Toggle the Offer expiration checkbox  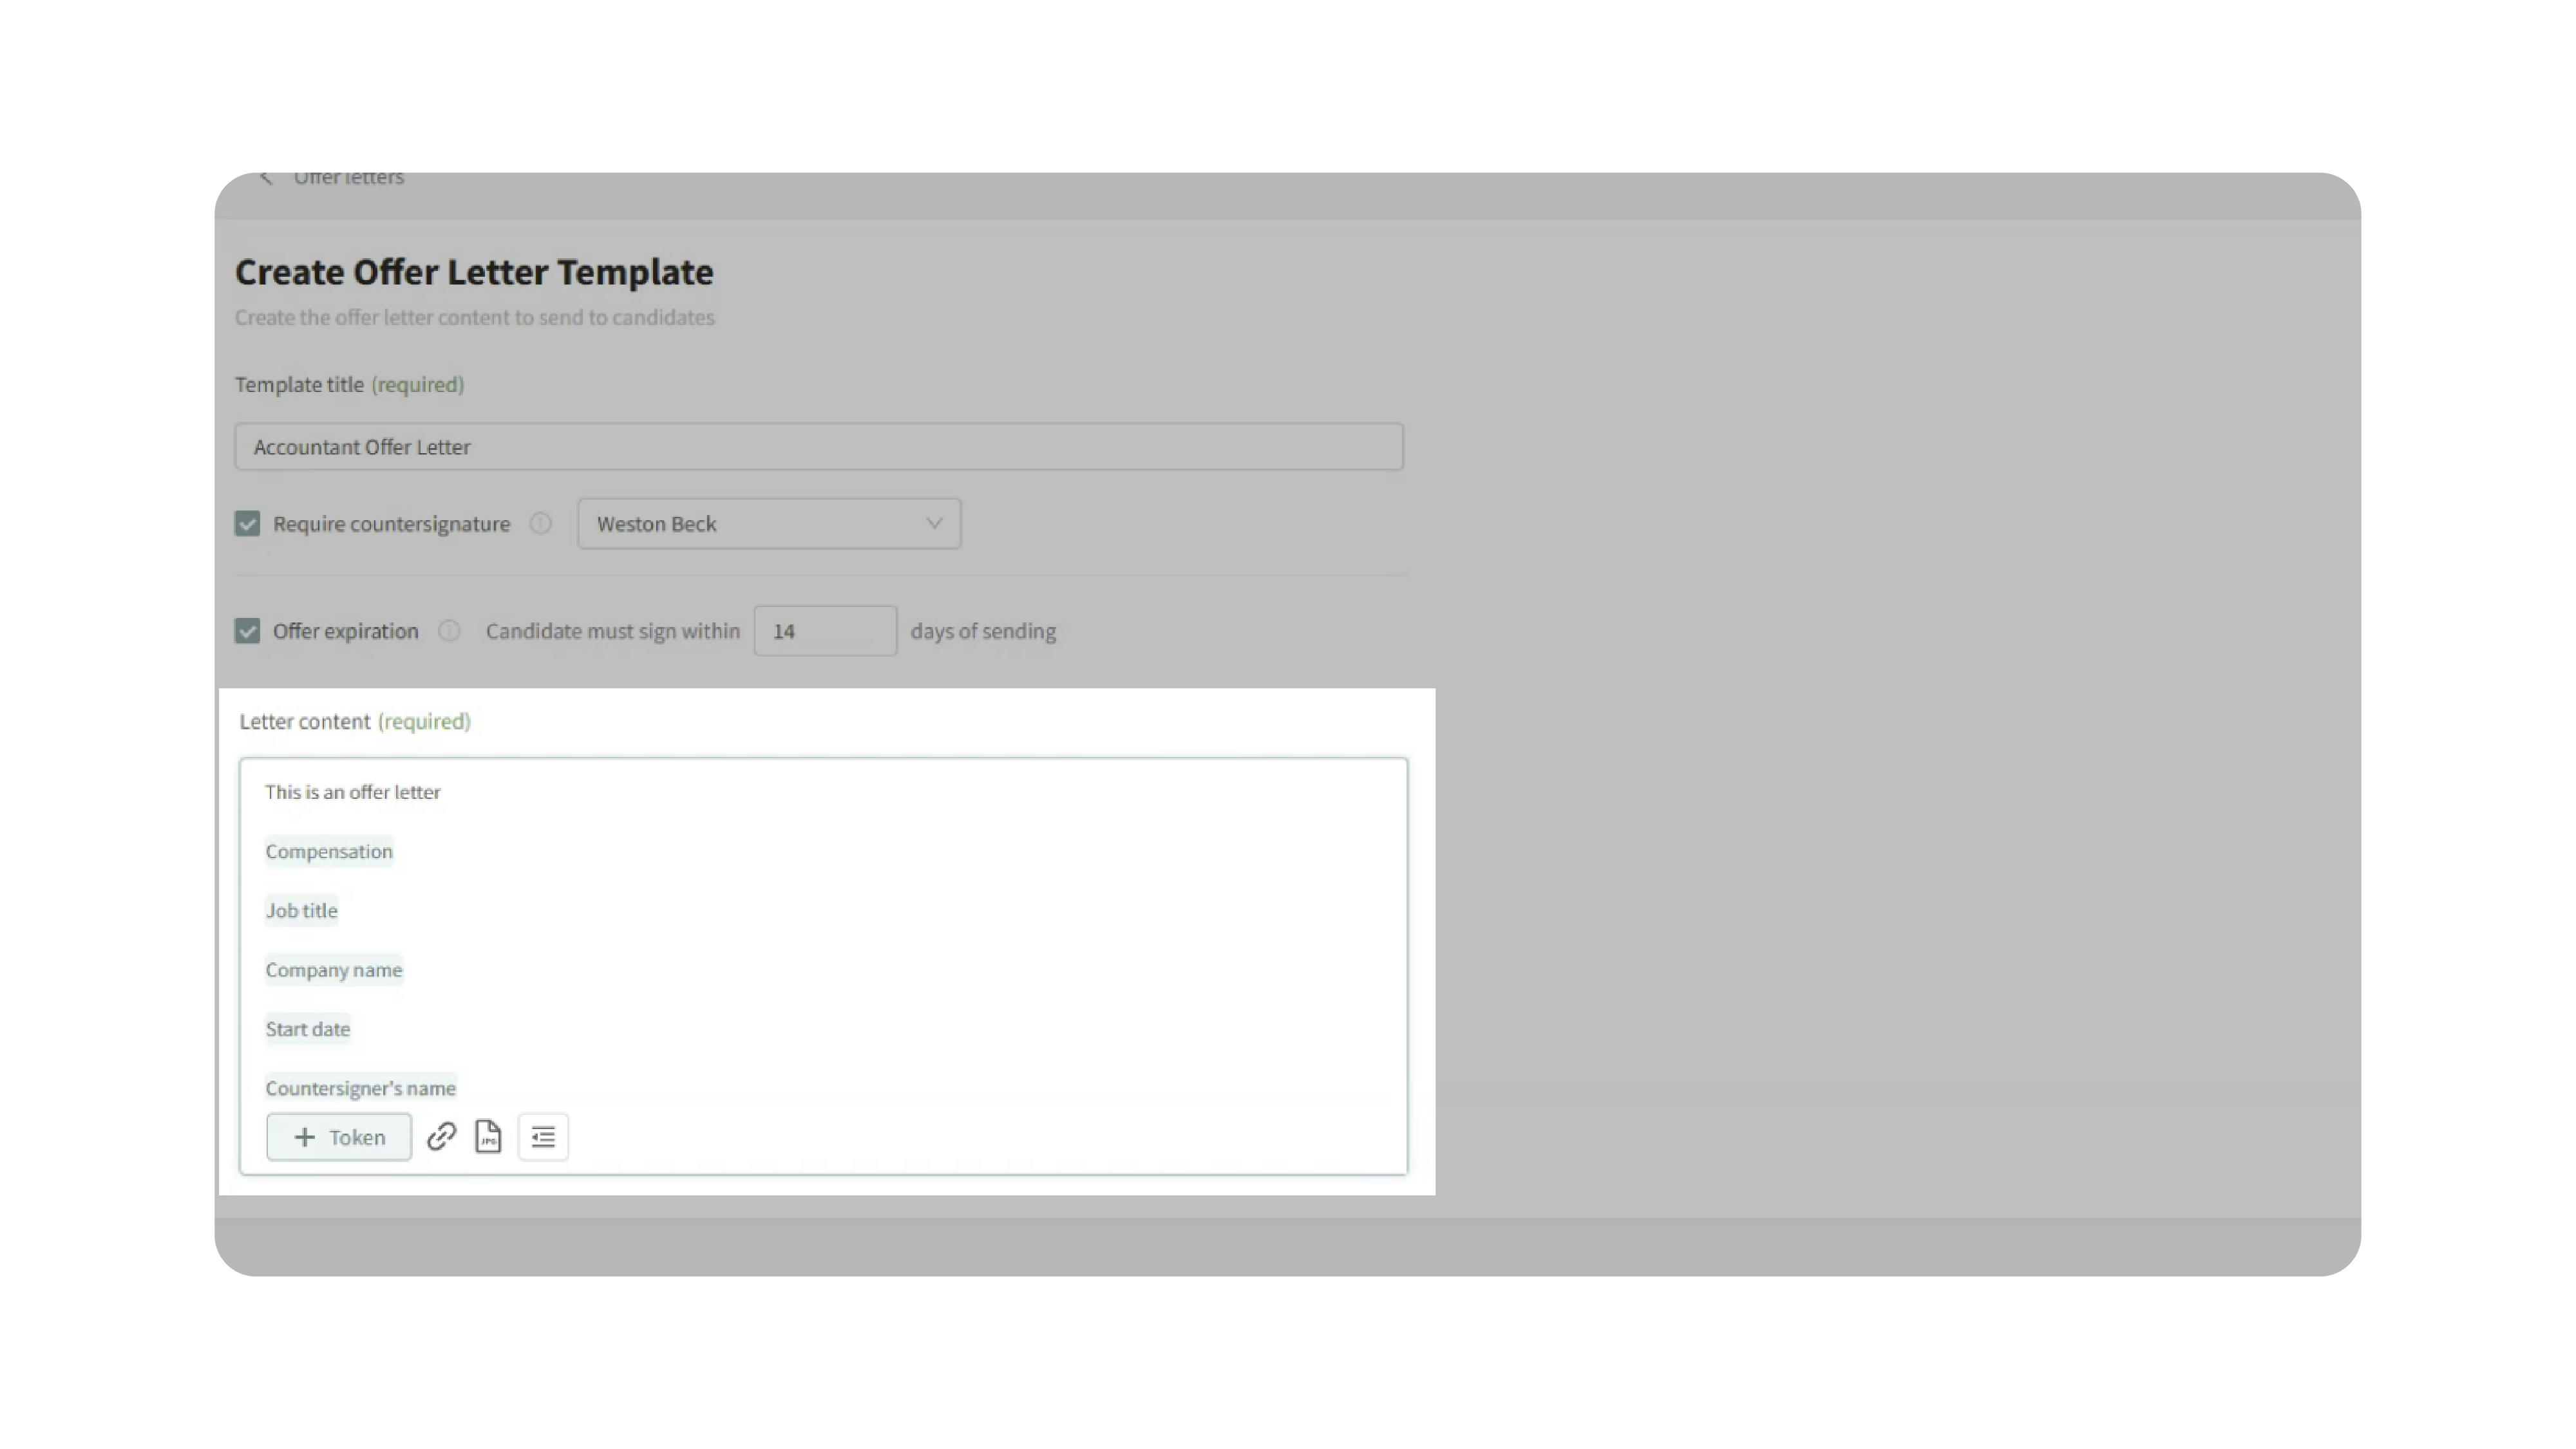point(247,631)
